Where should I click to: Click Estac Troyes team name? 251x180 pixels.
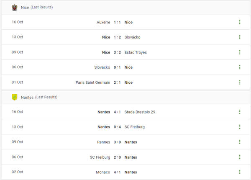click(x=136, y=52)
